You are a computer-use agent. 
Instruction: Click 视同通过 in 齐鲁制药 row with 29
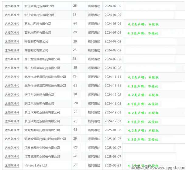[x=94, y=42]
